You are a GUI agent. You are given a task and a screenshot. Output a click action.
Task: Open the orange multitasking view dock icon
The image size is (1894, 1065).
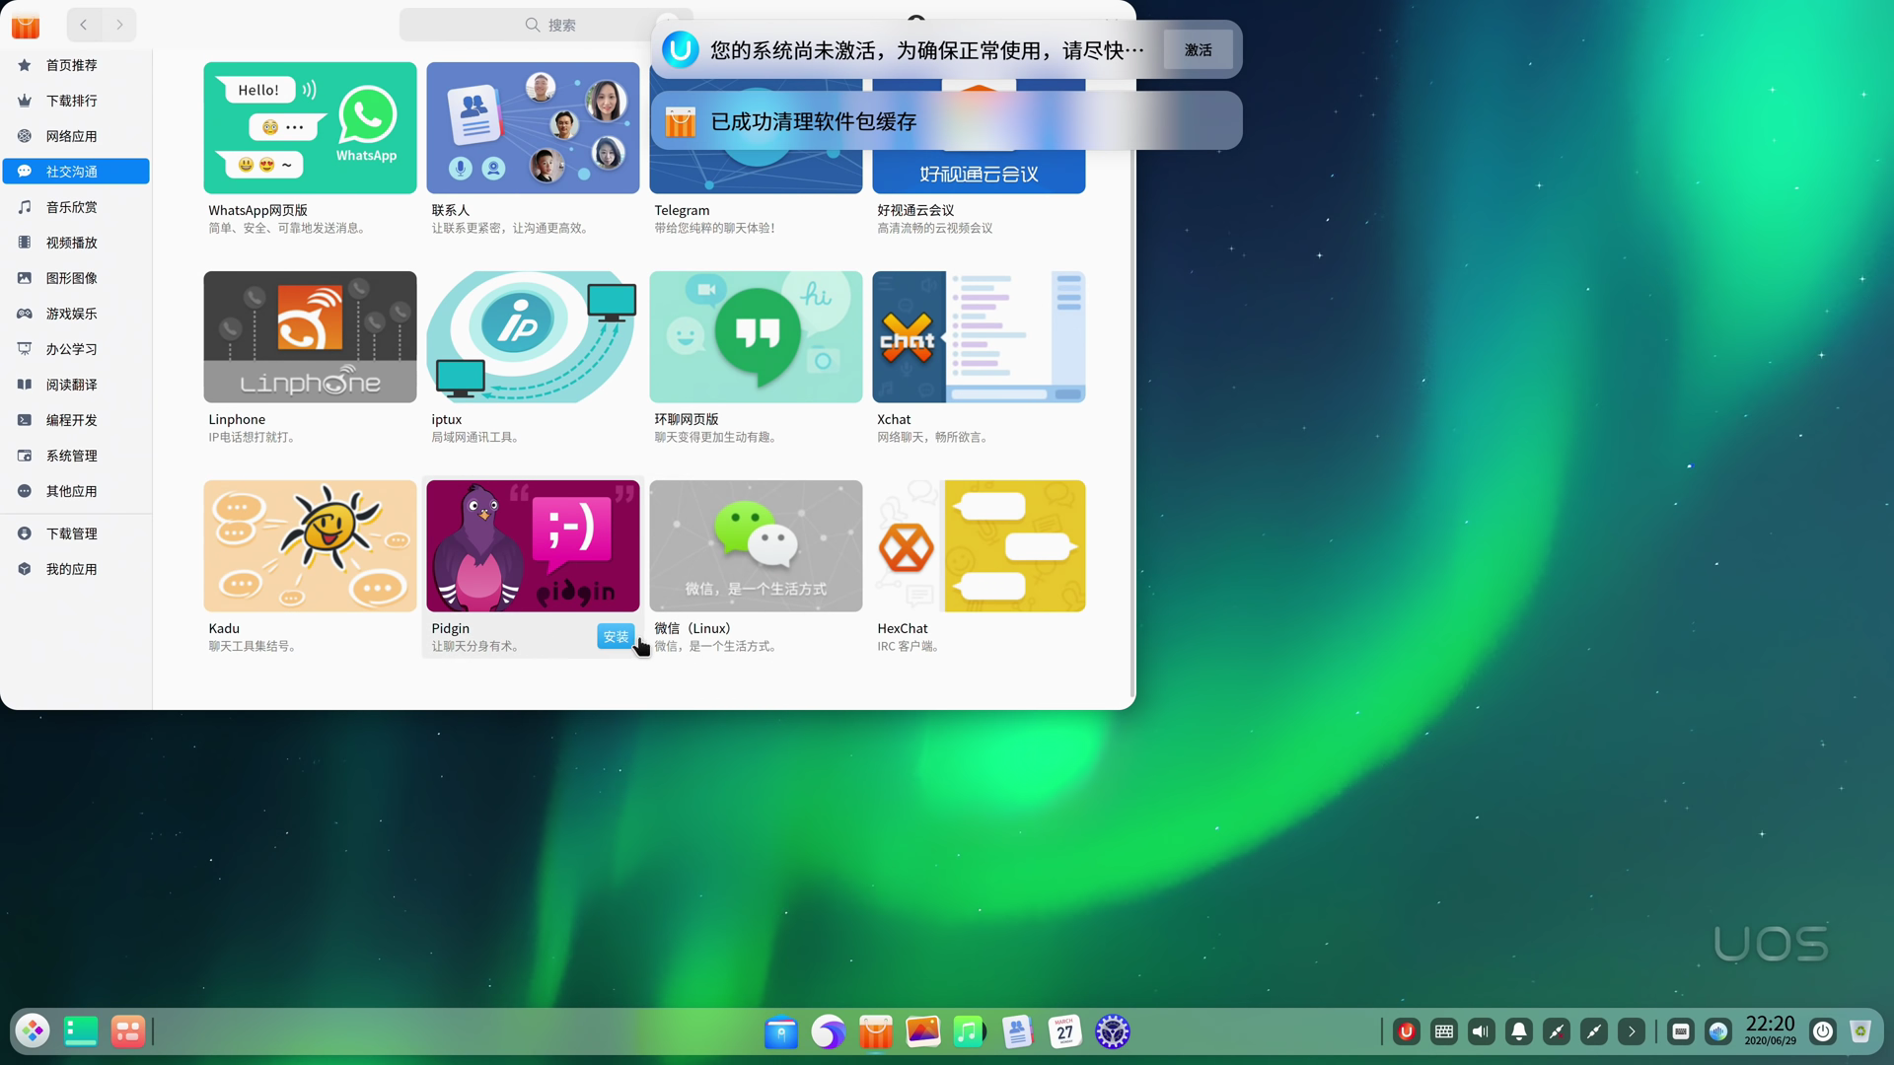[x=128, y=1031]
